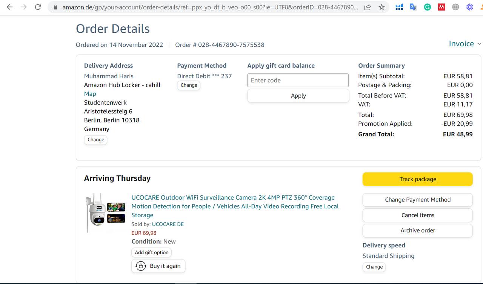Click the share page icon in address bar

(368, 7)
